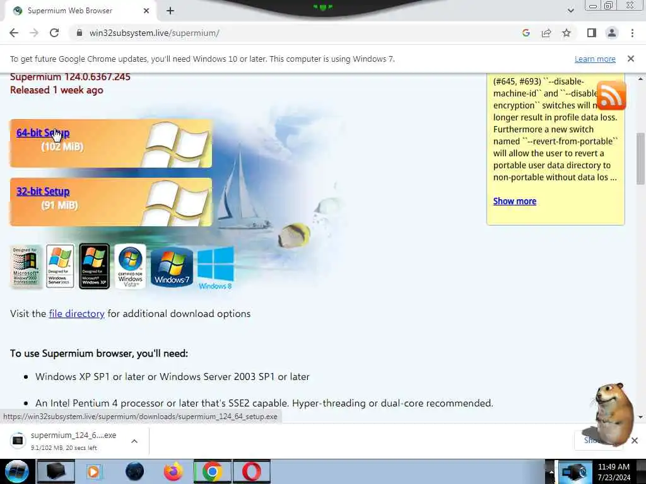
Task: Reload the current page
Action: (x=54, y=33)
